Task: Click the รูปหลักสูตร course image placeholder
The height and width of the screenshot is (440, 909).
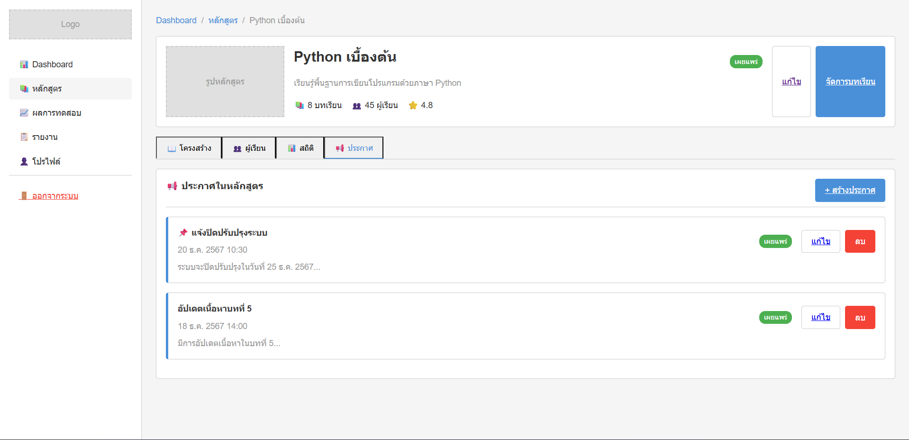Action: coord(225,82)
